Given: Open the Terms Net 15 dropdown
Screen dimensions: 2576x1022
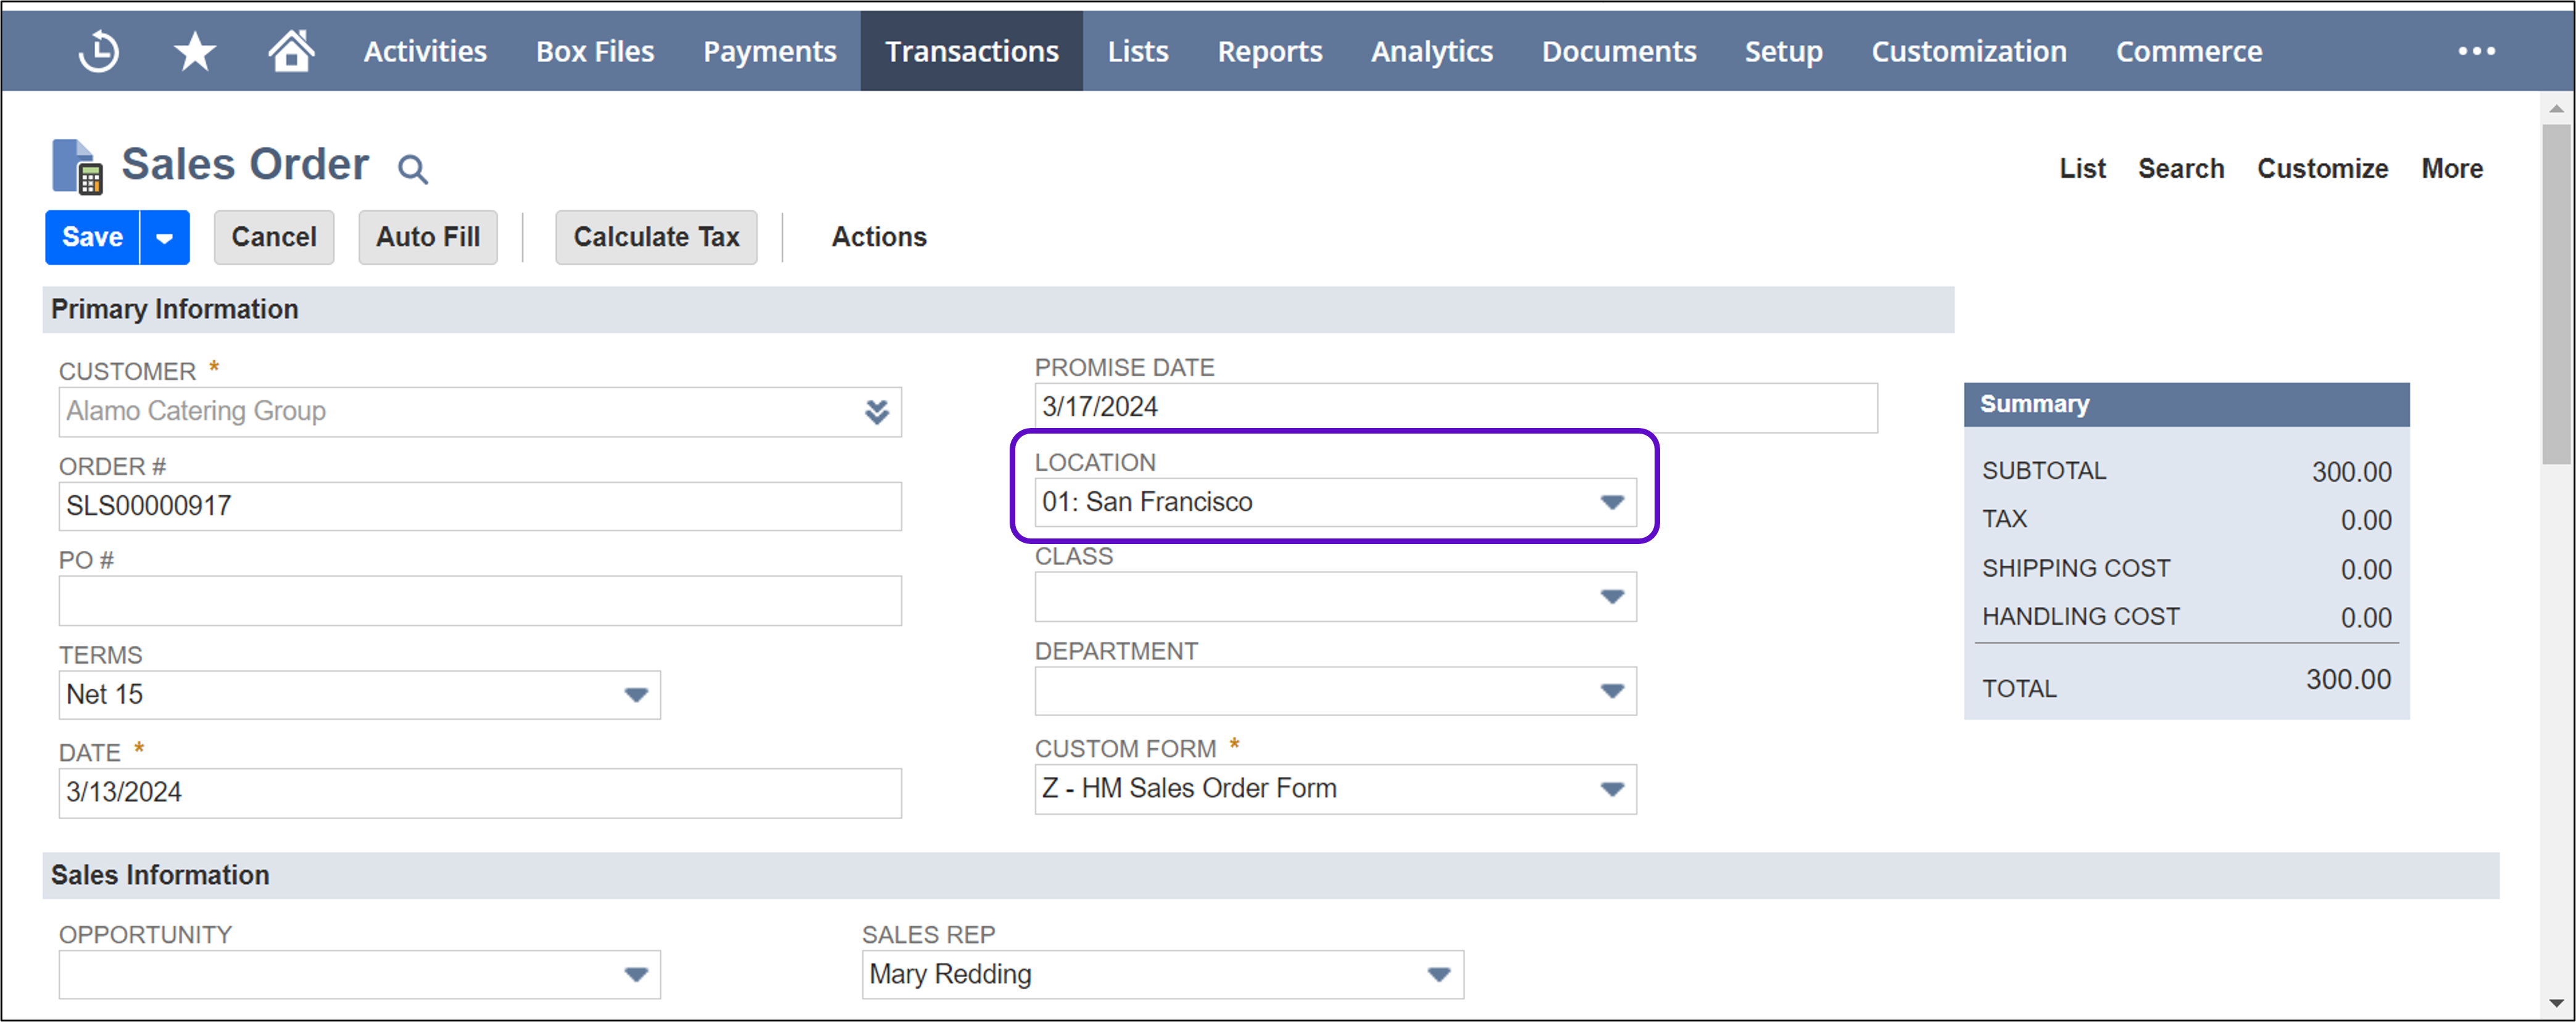Looking at the screenshot, I should pos(636,694).
